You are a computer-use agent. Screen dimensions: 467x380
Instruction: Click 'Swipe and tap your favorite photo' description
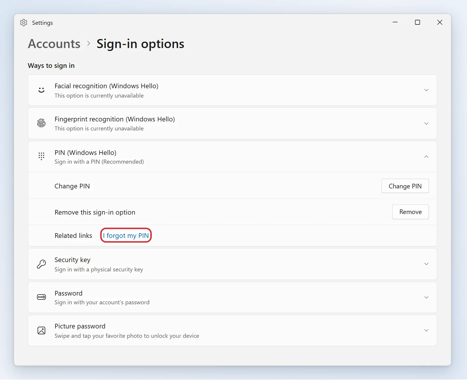tap(127, 336)
